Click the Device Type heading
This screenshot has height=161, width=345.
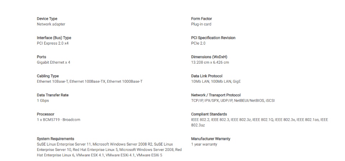47,19
